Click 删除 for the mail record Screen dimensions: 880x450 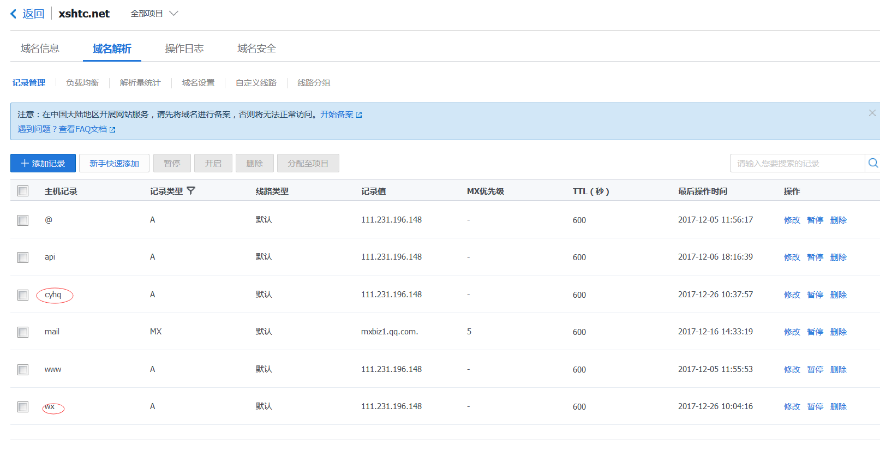[838, 332]
